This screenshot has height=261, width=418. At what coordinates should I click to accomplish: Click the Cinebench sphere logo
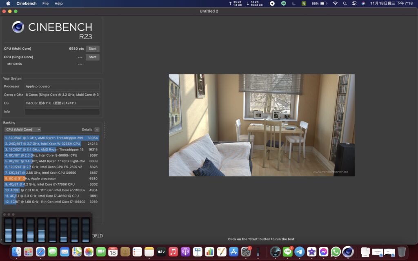pos(18,27)
